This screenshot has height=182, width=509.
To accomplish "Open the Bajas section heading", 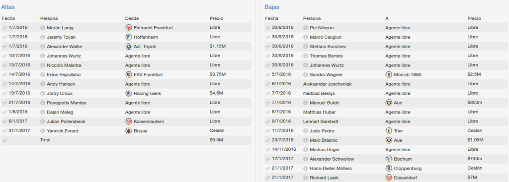I will pos(272,7).
